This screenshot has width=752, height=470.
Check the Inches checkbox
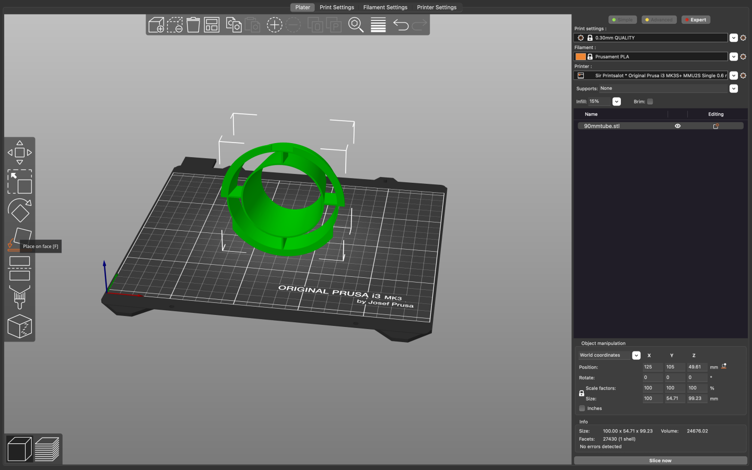582,408
